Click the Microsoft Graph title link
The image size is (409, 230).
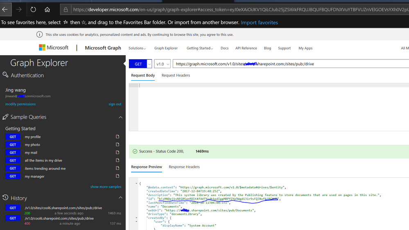(103, 48)
